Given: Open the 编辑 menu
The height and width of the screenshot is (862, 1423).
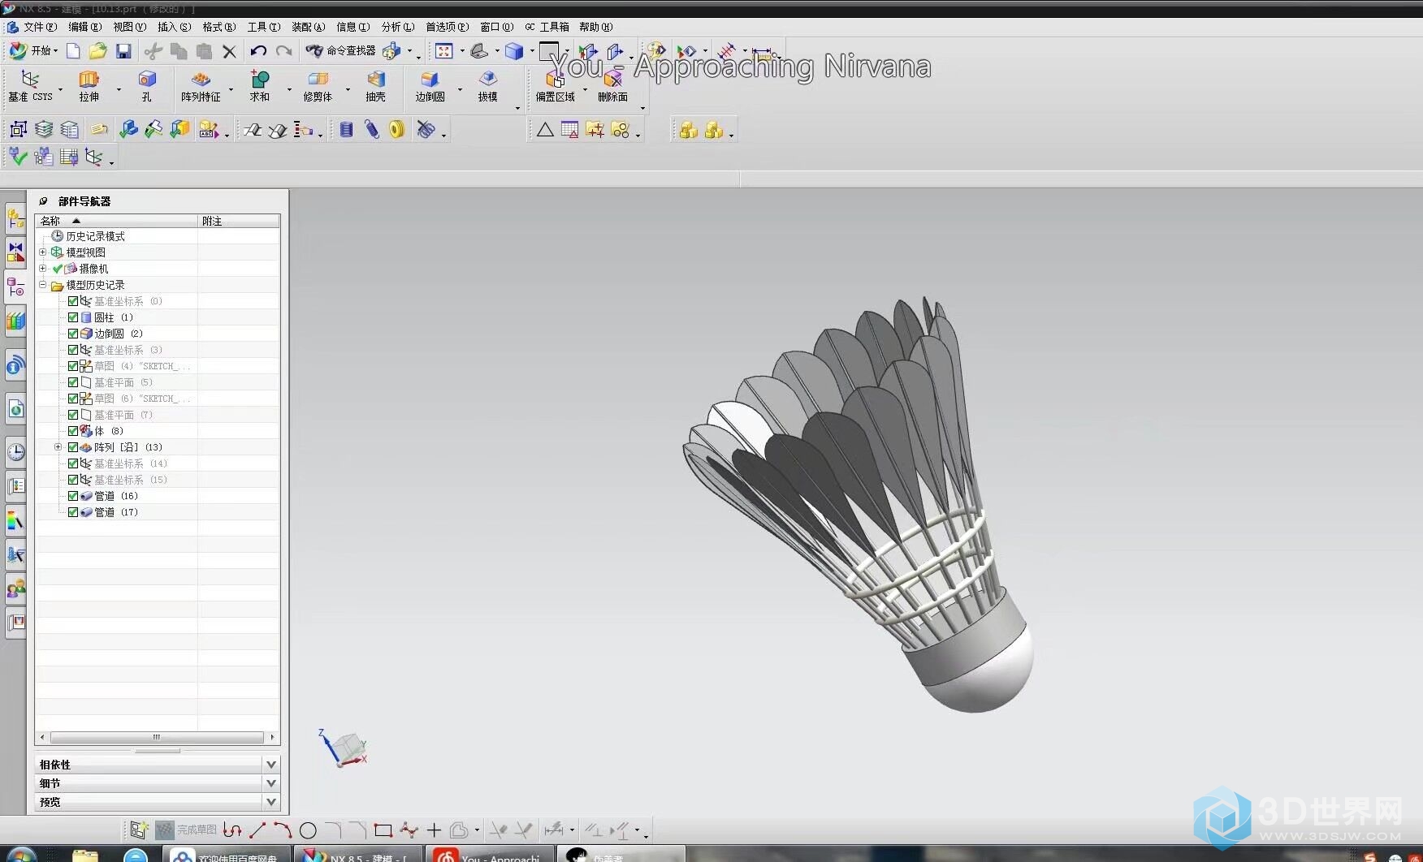Looking at the screenshot, I should click(x=84, y=27).
